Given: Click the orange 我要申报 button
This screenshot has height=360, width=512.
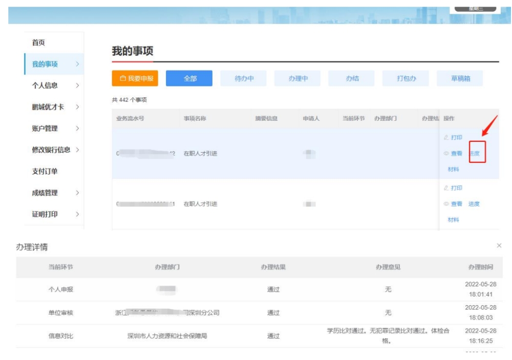Looking at the screenshot, I should (135, 78).
